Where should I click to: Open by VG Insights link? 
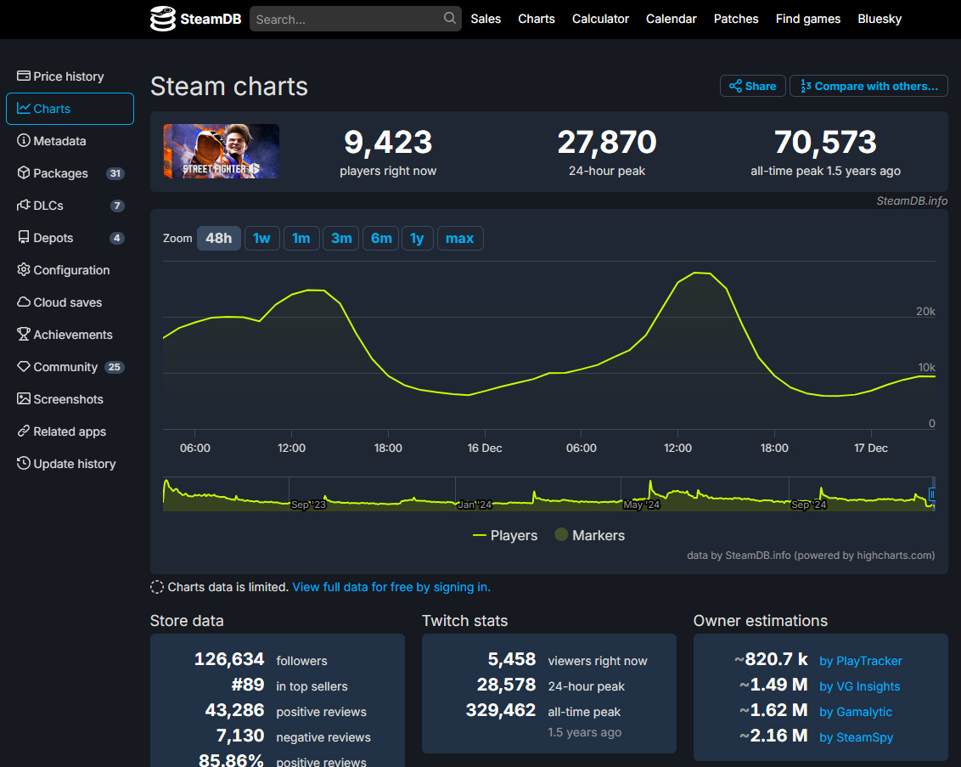[859, 686]
